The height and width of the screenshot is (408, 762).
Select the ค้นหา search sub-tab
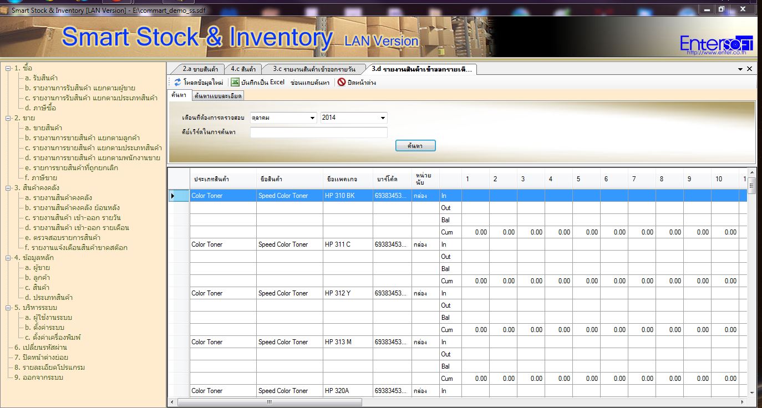[179, 95]
